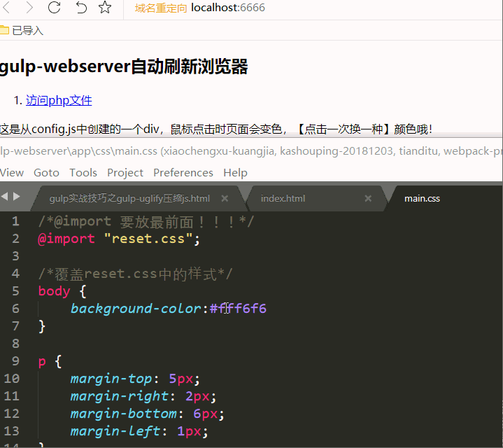
Task: Bookmark page with the star icon
Action: pyautogui.click(x=105, y=8)
